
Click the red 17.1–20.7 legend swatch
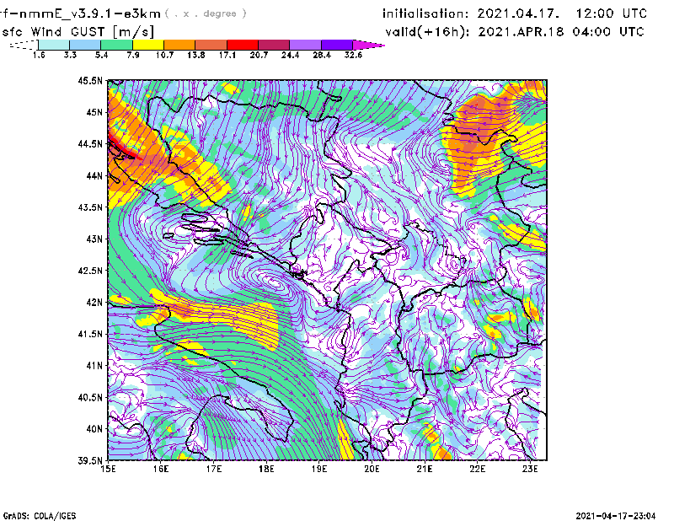click(x=243, y=45)
